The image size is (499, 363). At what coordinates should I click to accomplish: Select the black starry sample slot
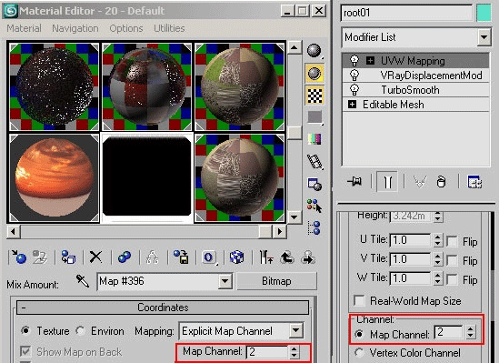(55, 87)
